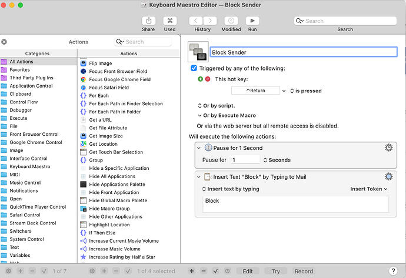The height and width of the screenshot is (278, 406).
Task: Delete the selected macro with minus button
Action: click(116, 271)
